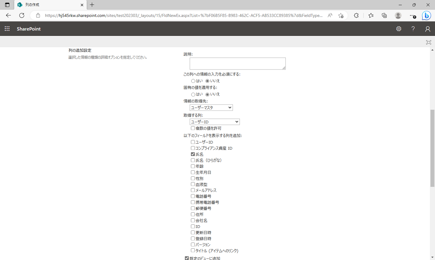Click the browser profile avatar
Viewport: 435px width, 260px height.
398,15
